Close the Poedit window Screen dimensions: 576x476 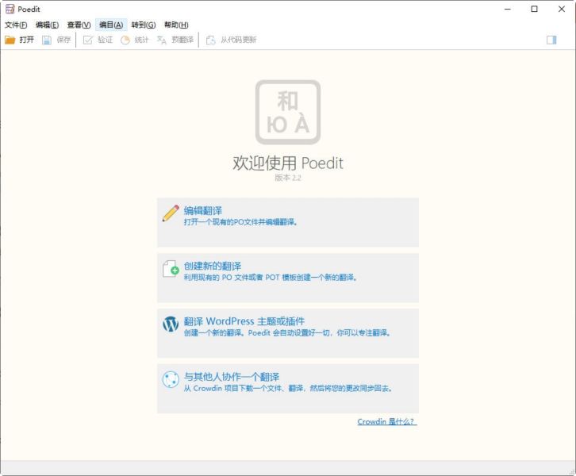pos(562,10)
